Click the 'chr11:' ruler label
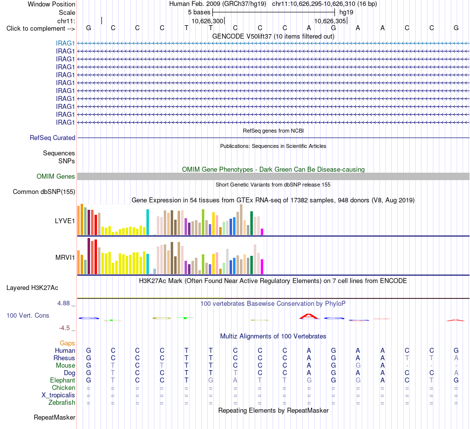This screenshot has width=470, height=429. click(x=66, y=21)
